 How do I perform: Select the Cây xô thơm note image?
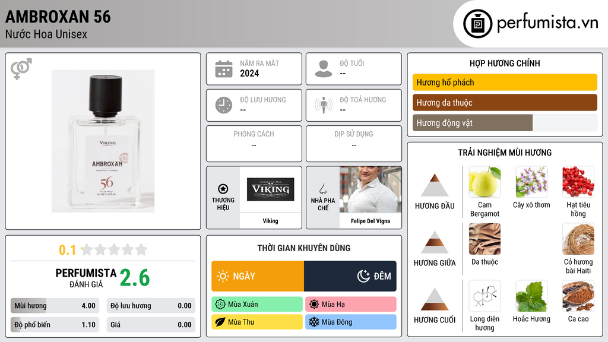coord(531,182)
